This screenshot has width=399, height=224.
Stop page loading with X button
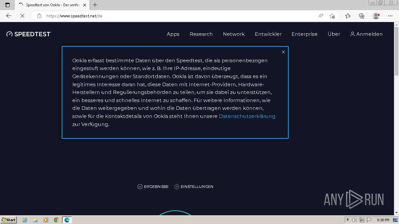(22, 16)
